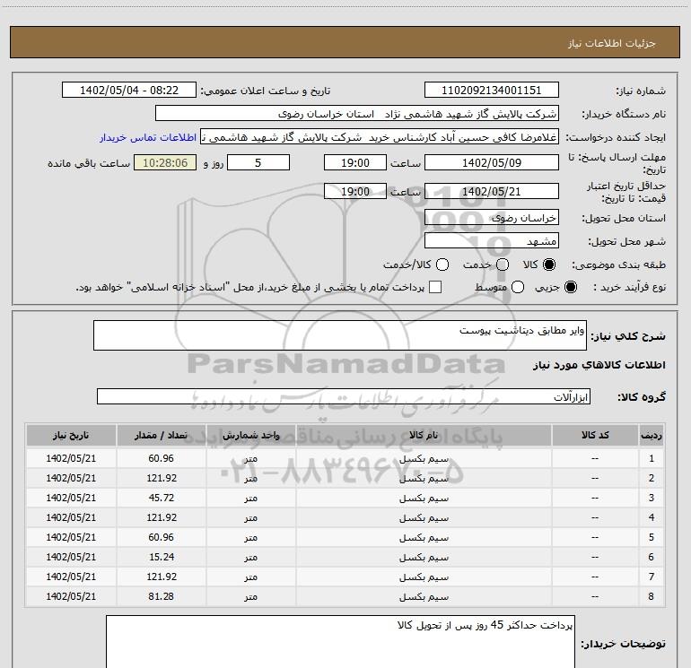Click quantity 60.96 in row 5
691x668 pixels.
161,537
